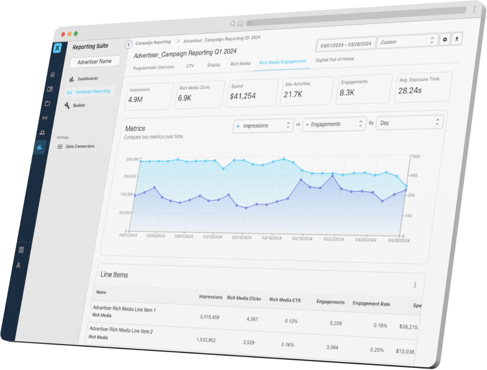This screenshot has width=487, height=370.
Task: Click the 03/01/2024 – 03/28/2024 date range field
Action: click(x=345, y=44)
